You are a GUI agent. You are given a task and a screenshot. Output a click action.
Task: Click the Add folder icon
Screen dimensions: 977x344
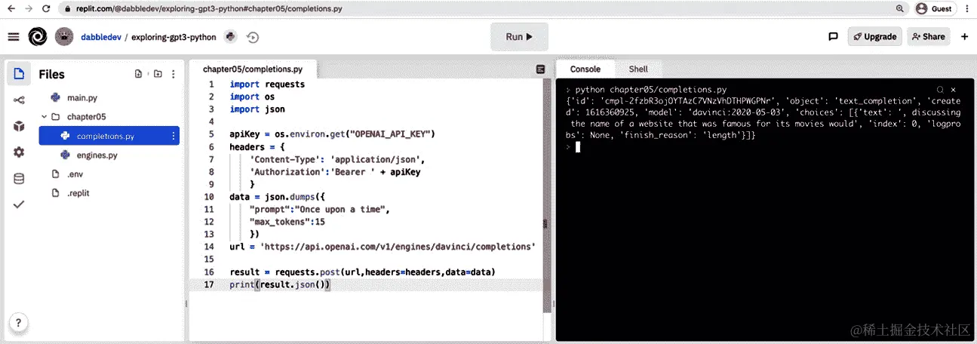(x=158, y=74)
